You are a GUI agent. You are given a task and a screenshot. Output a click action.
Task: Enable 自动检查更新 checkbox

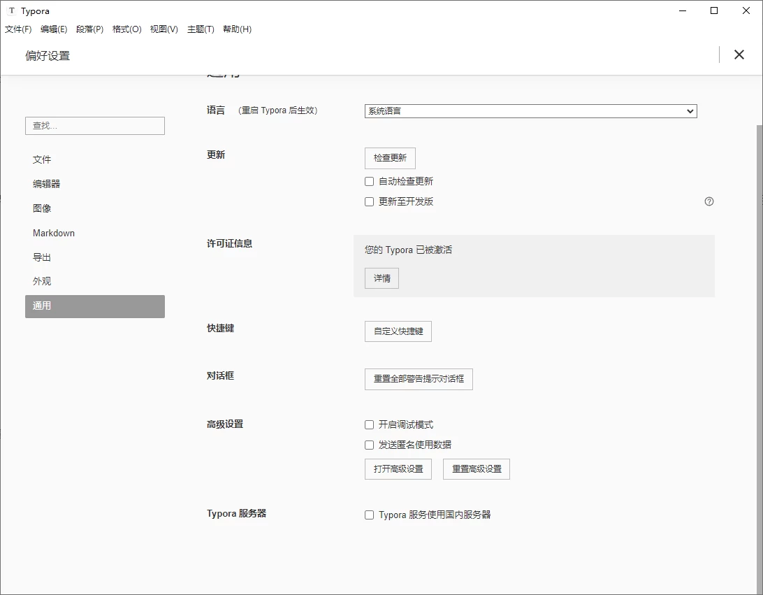[370, 181]
